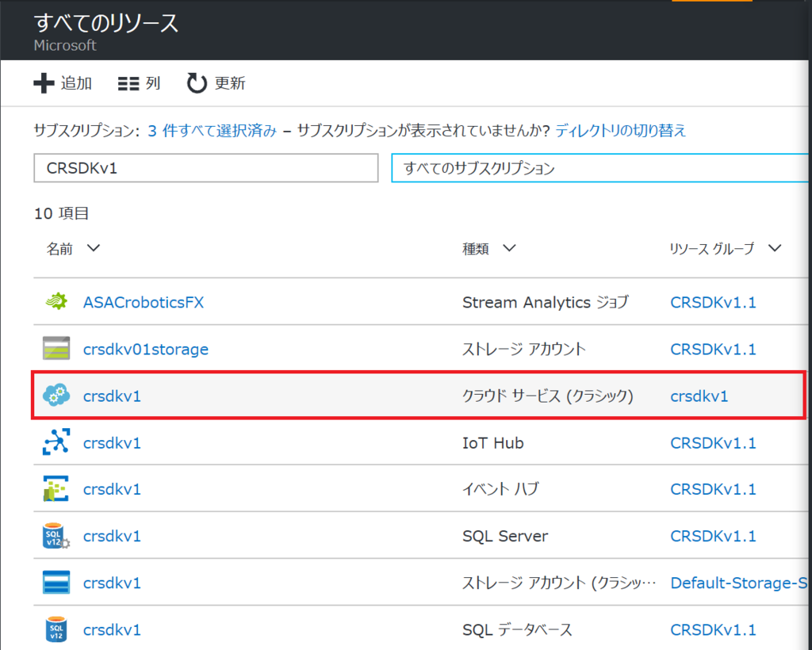Click the Stream Analytics ジョブ type text
The image size is (812, 650).
coord(546,302)
